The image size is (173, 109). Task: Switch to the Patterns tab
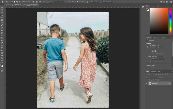pyautogui.click(x=166, y=6)
